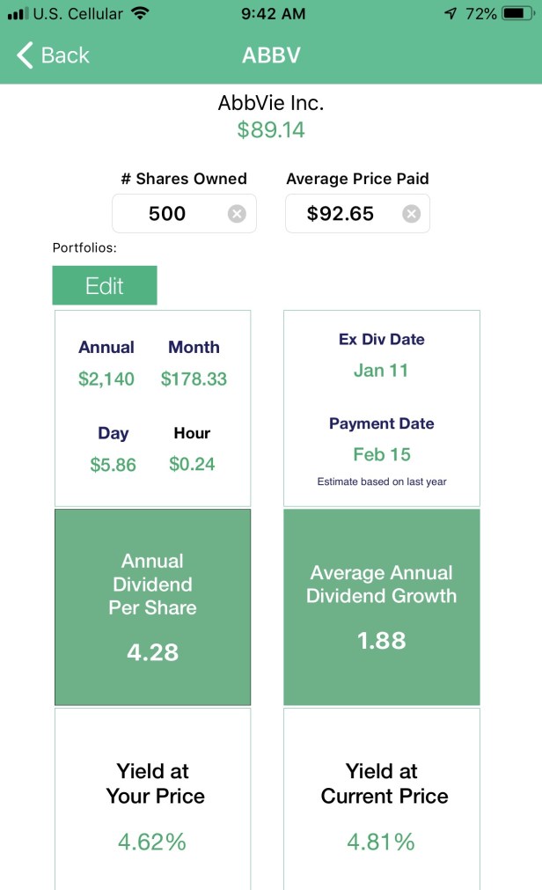Select the Yield at Current Price card
The height and width of the screenshot is (890, 542).
pyautogui.click(x=381, y=798)
